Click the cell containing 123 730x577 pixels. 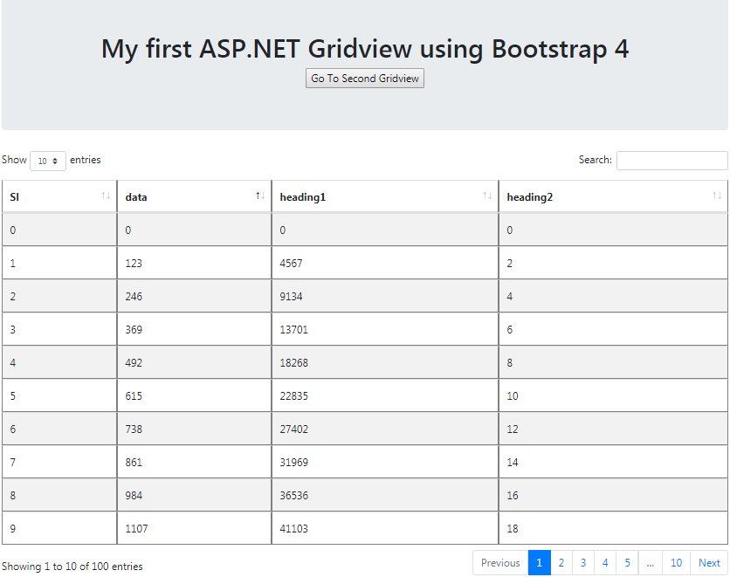click(194, 263)
